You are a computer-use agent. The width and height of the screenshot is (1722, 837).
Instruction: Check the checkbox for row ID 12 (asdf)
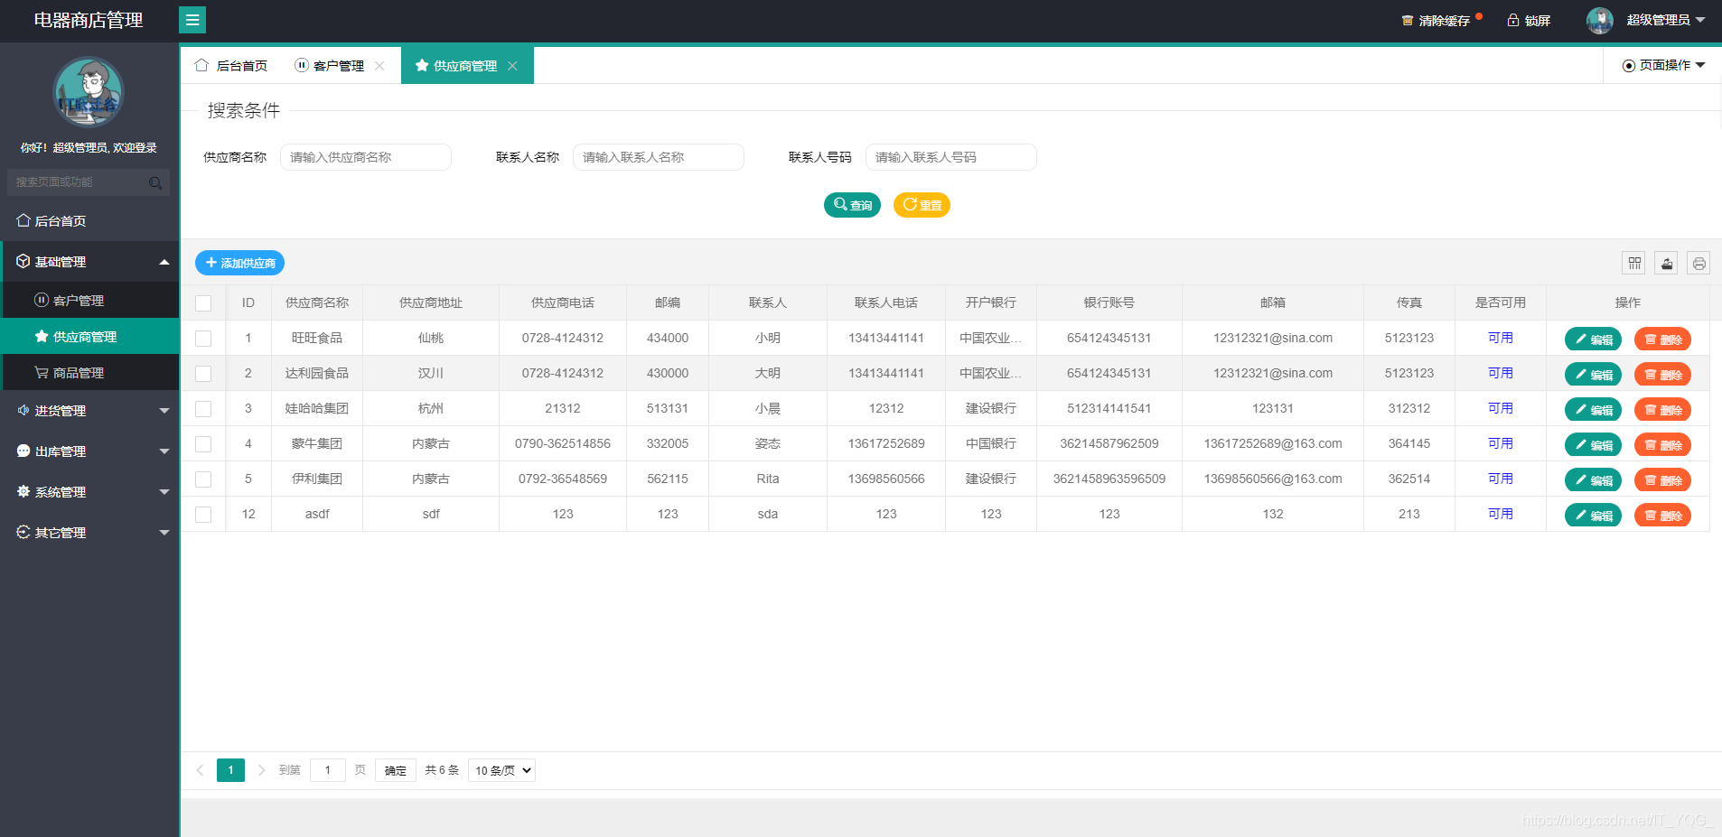click(203, 514)
